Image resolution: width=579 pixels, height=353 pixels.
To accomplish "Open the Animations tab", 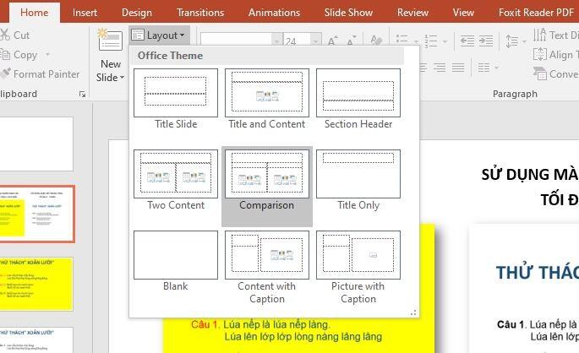I will [274, 13].
